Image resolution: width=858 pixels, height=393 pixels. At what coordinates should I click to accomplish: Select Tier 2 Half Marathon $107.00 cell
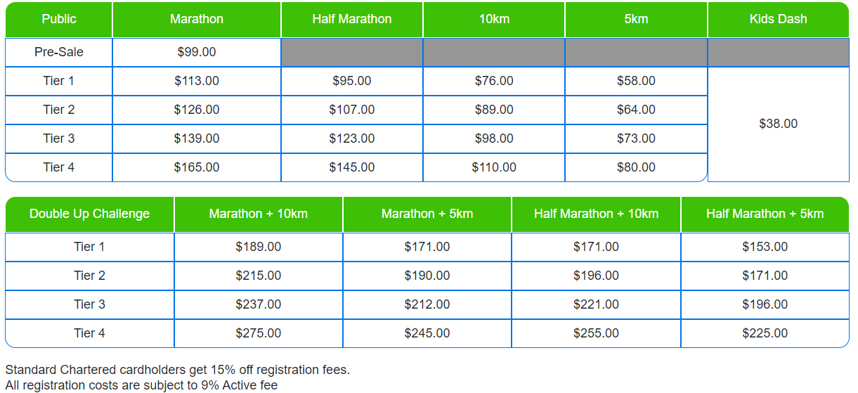(x=352, y=110)
